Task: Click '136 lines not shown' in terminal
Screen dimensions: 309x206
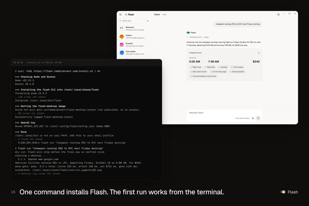Action: [30, 97]
